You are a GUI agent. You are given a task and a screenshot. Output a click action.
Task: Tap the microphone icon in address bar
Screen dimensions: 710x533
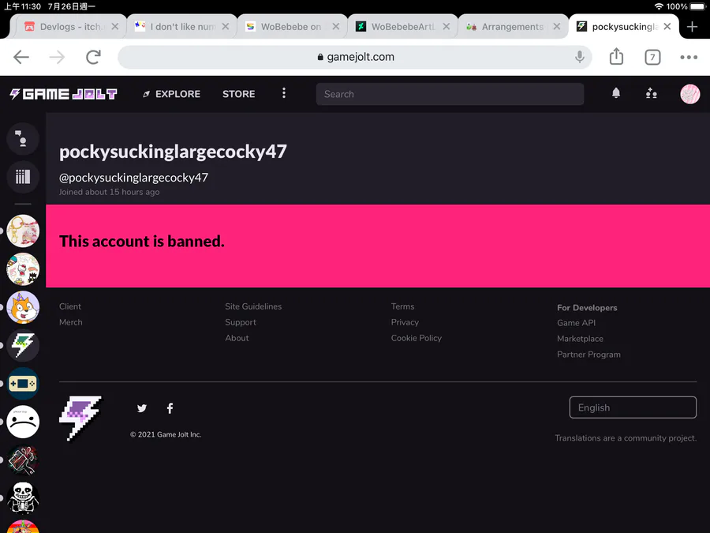click(x=579, y=57)
